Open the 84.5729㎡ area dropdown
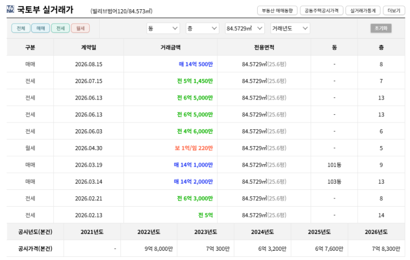410x260 pixels. tap(245, 28)
